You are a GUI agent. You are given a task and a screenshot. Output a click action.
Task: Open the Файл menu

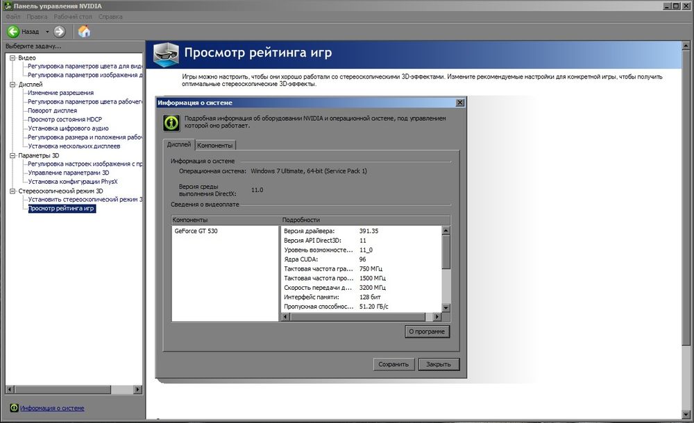(13, 17)
